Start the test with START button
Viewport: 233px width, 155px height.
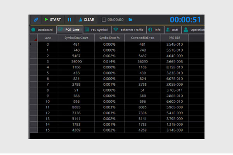point(53,20)
